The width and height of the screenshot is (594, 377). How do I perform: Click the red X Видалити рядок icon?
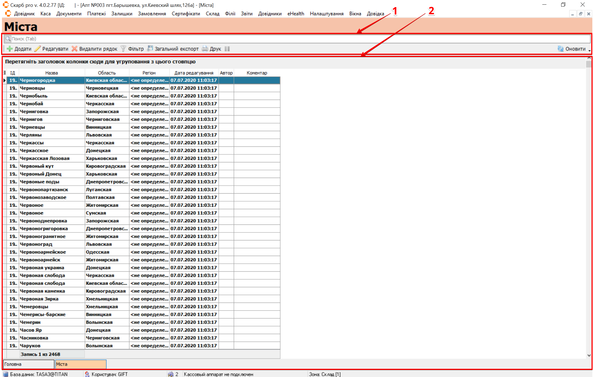(75, 49)
